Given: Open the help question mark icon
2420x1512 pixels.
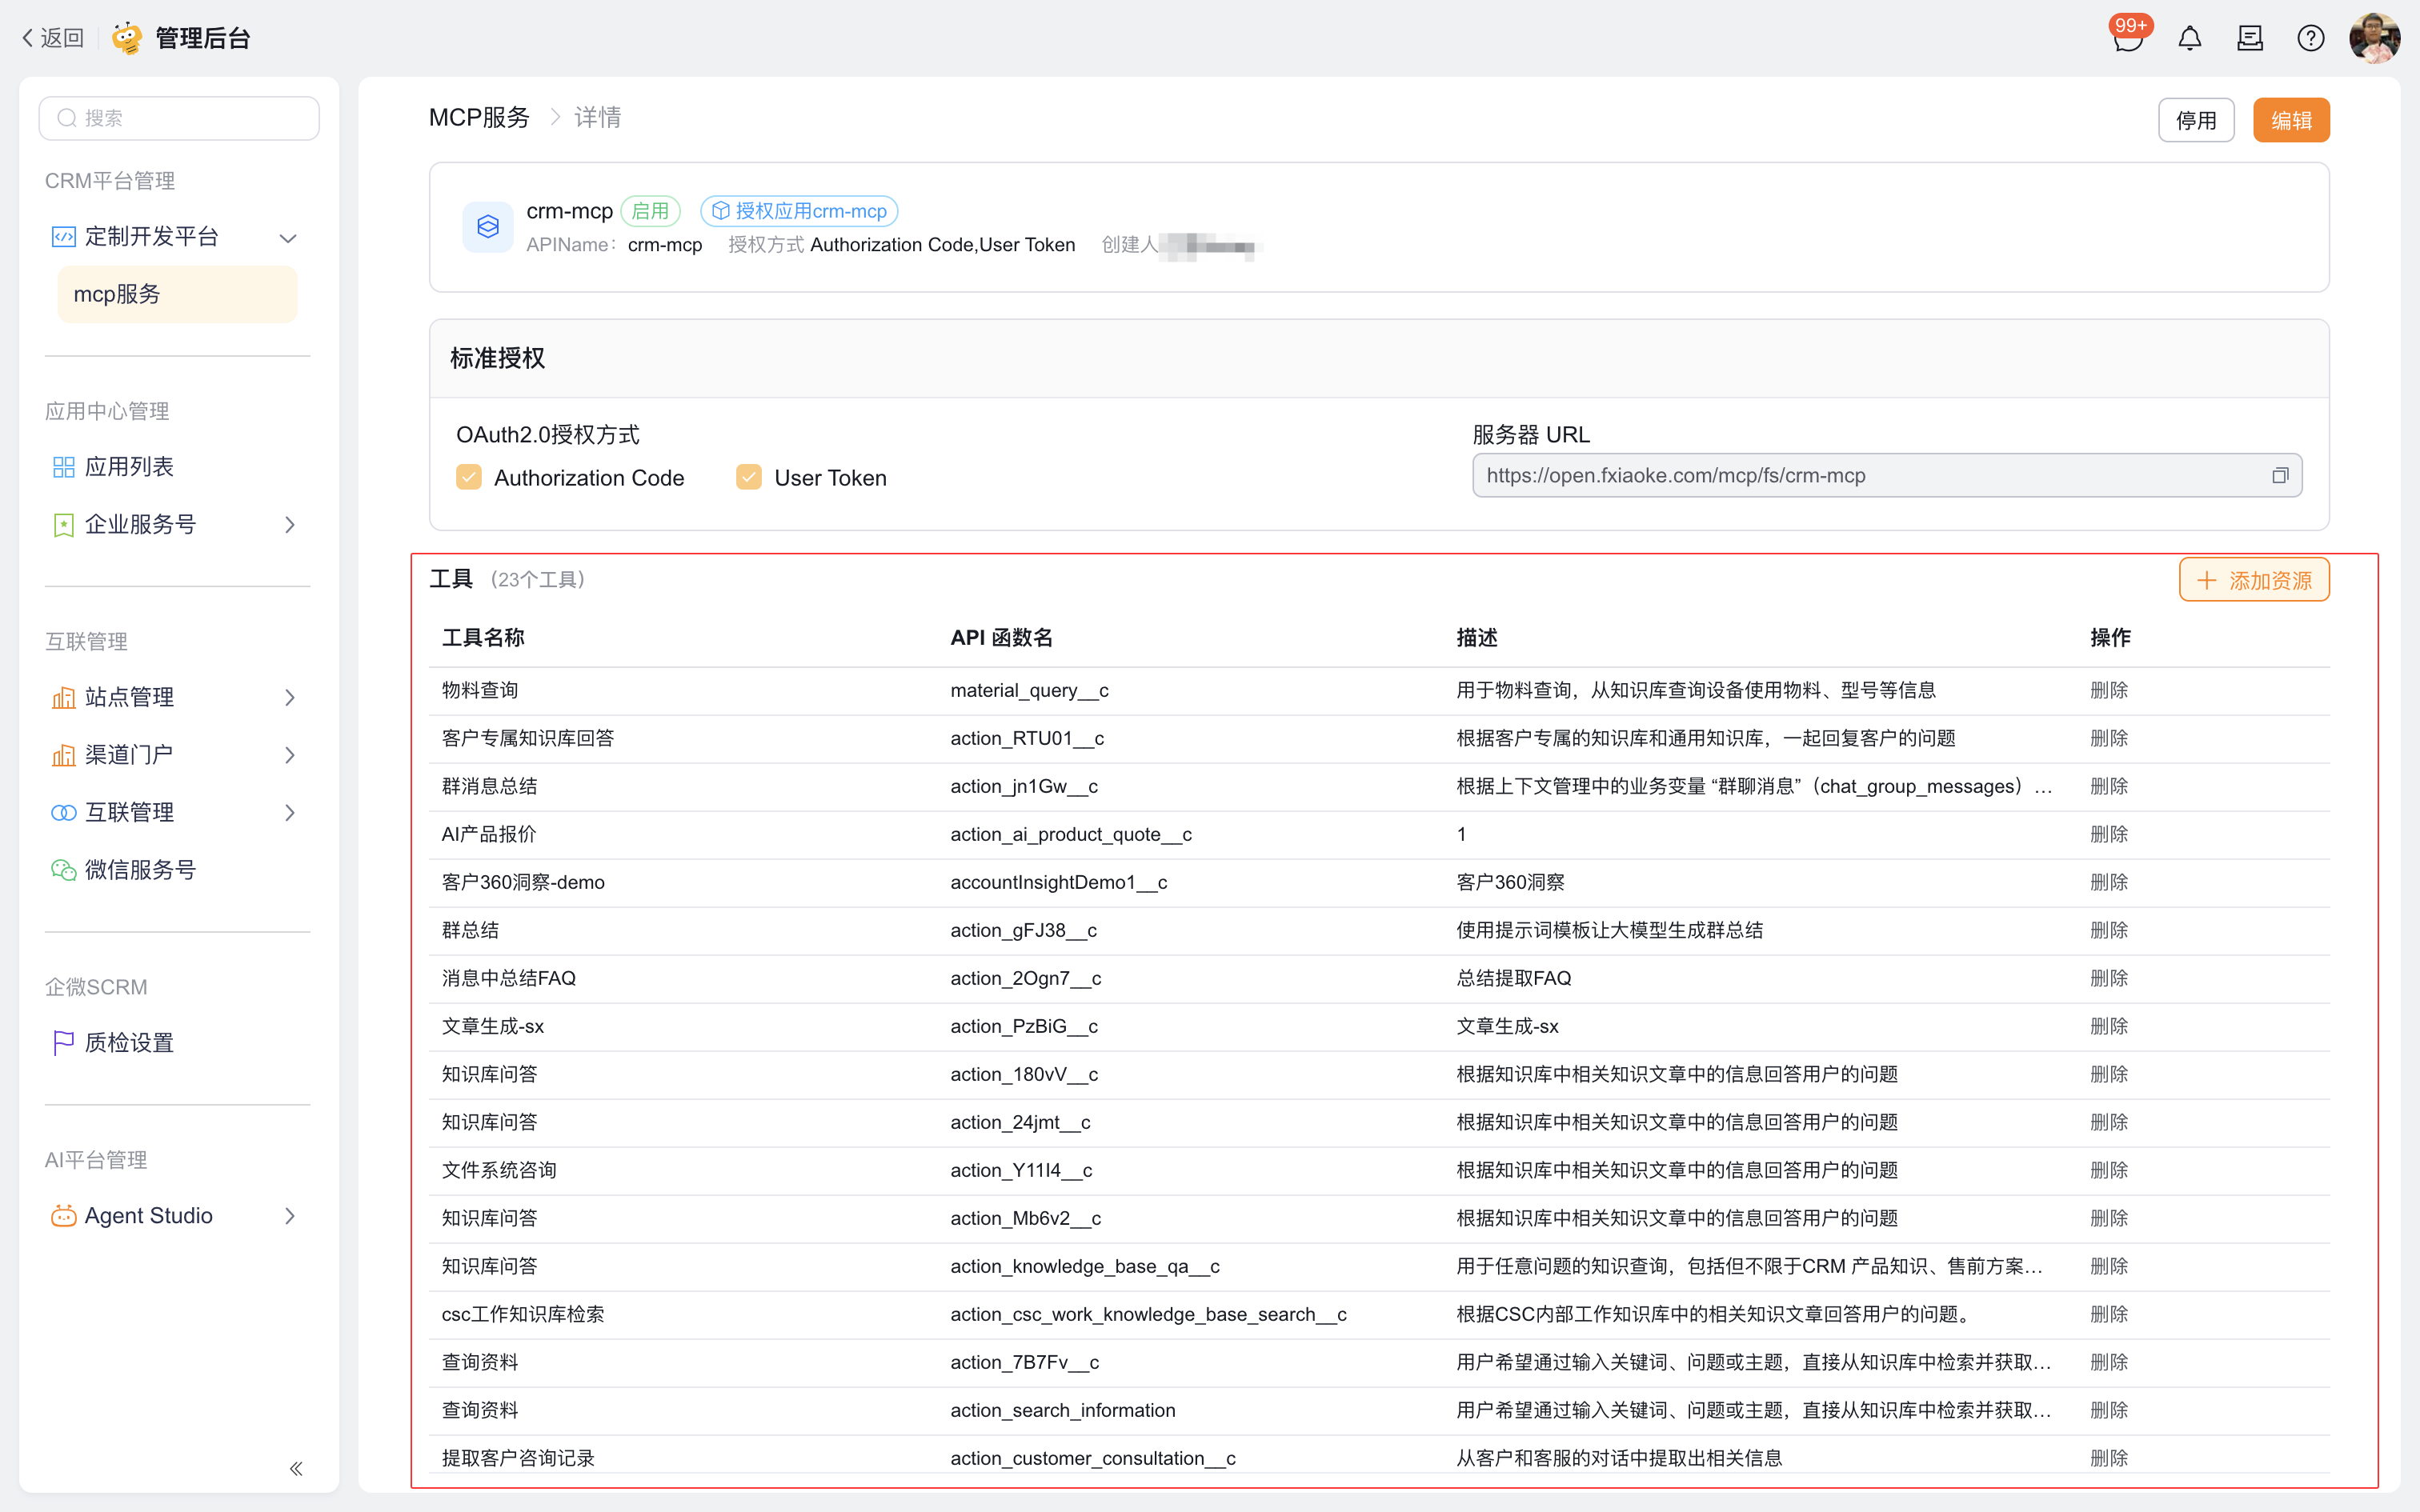Looking at the screenshot, I should pos(2310,39).
